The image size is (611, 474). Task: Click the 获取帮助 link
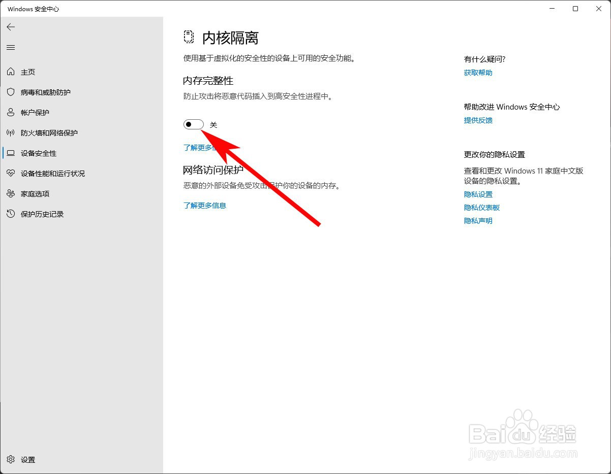tap(478, 73)
